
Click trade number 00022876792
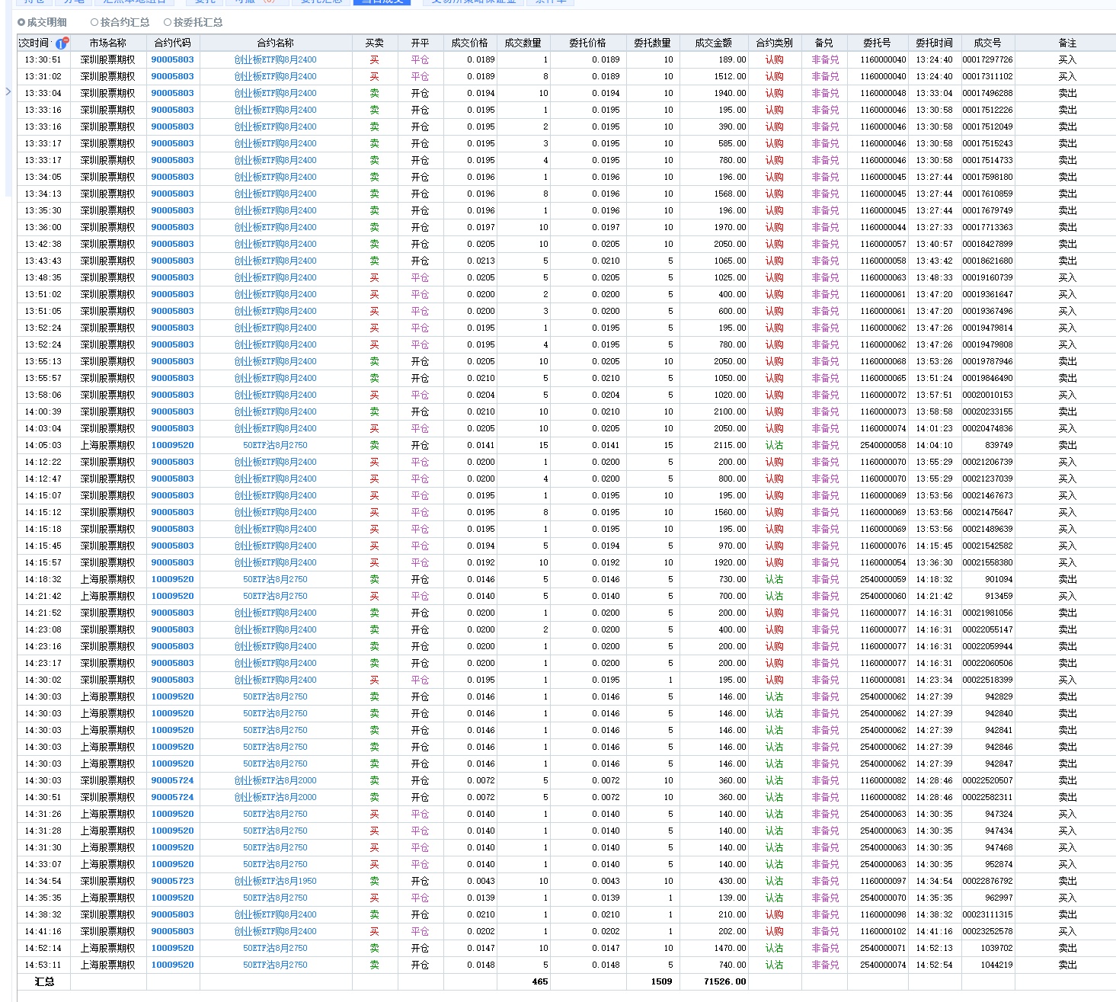pyautogui.click(x=987, y=881)
